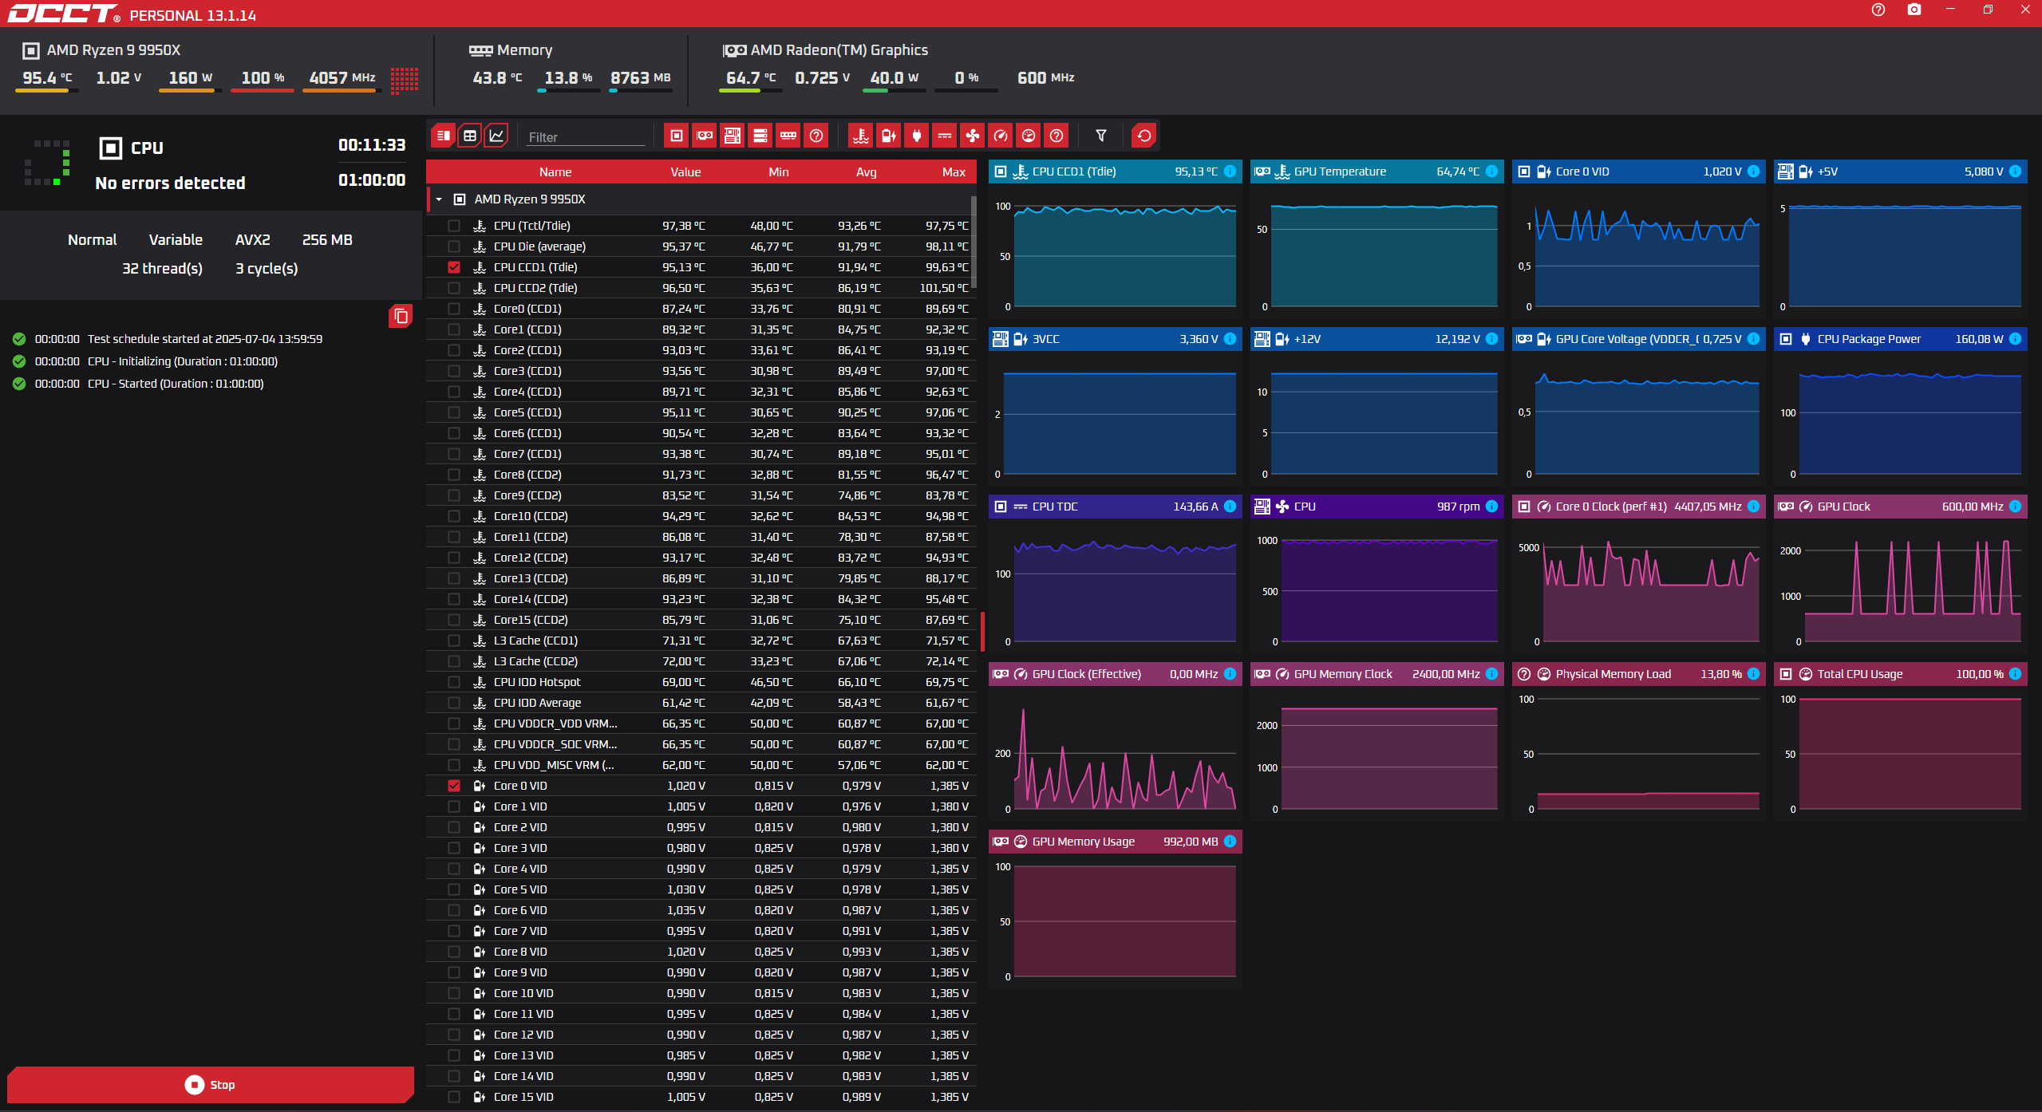
Task: Toggle the power plug sensor filter
Action: point(916,136)
